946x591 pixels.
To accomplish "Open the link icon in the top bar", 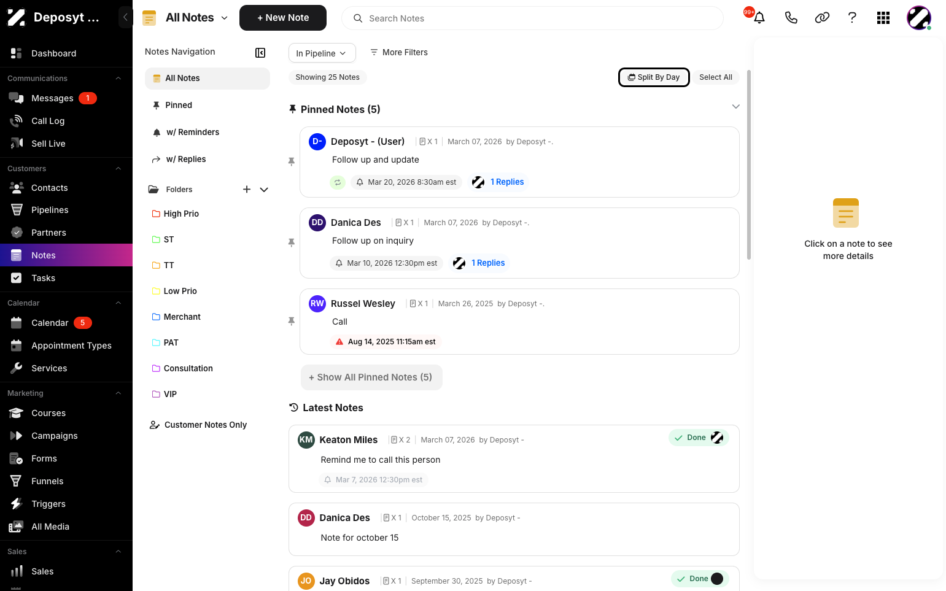I will [822, 18].
